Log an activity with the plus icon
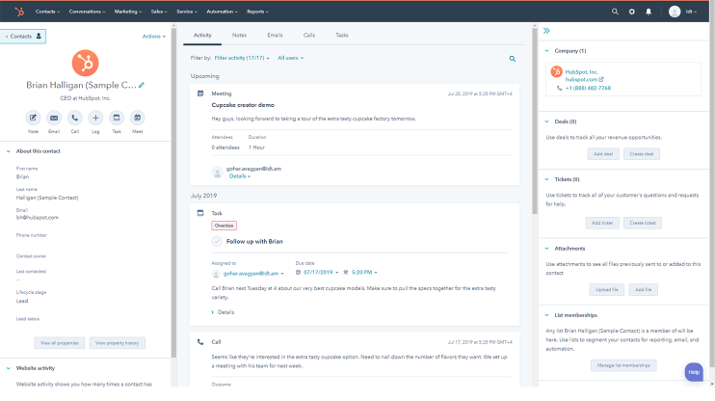Screen dimensions: 715x401 tap(95, 118)
